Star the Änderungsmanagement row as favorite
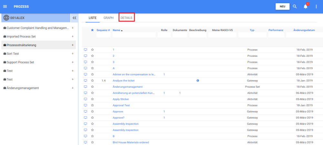323x145 pixels. [92, 87]
